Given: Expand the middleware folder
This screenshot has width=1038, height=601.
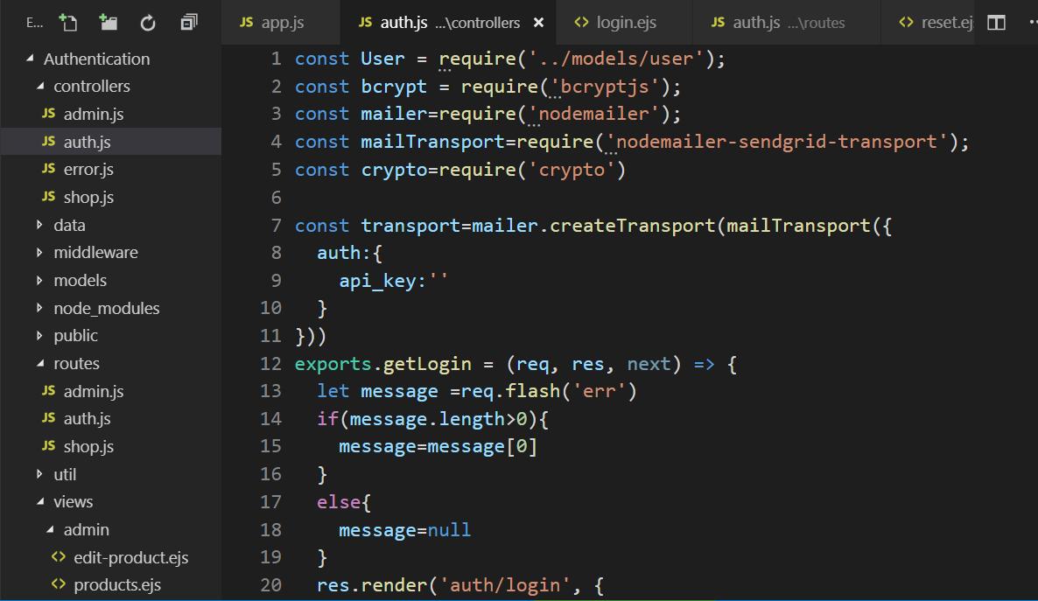Looking at the screenshot, I should [39, 252].
